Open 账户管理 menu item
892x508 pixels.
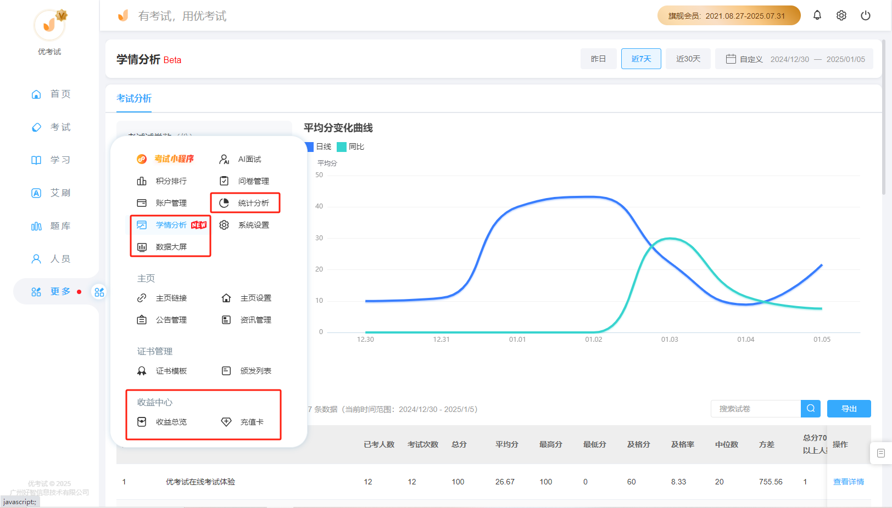[x=161, y=203]
